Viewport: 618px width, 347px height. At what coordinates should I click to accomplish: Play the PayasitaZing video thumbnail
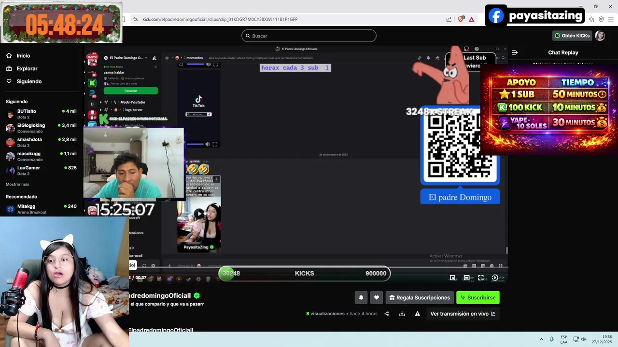pos(199,213)
